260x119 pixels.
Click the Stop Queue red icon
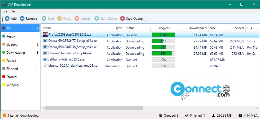(122, 19)
